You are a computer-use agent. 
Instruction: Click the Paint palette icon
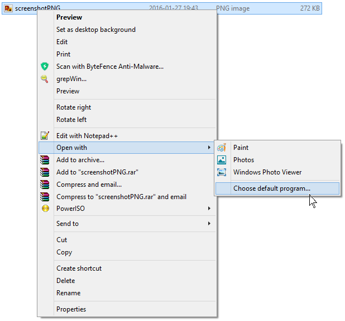point(222,148)
